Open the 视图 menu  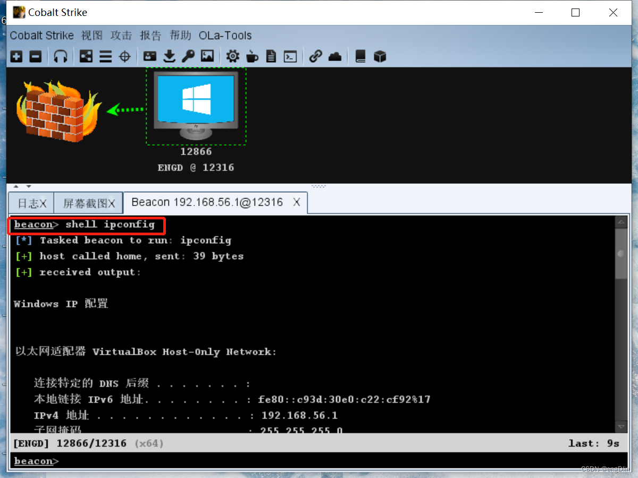(x=92, y=36)
